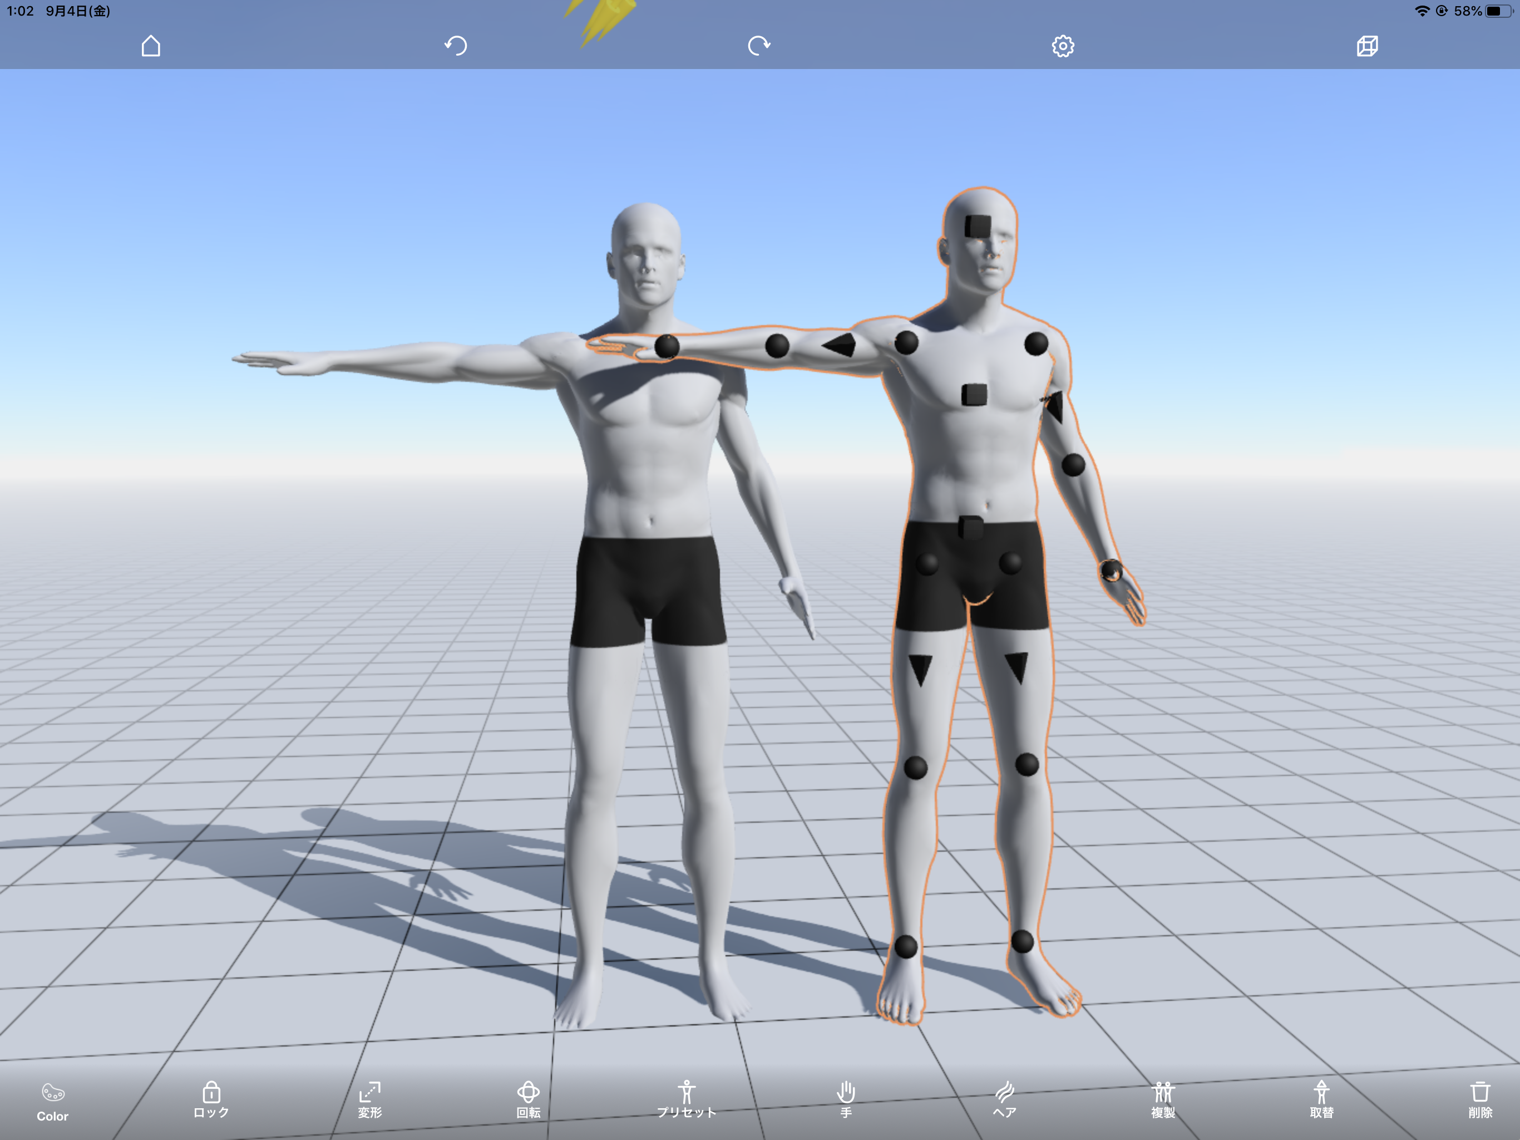Tap the 1:02 clock in status bar
Viewport: 1520px width, 1140px height.
click(x=20, y=11)
